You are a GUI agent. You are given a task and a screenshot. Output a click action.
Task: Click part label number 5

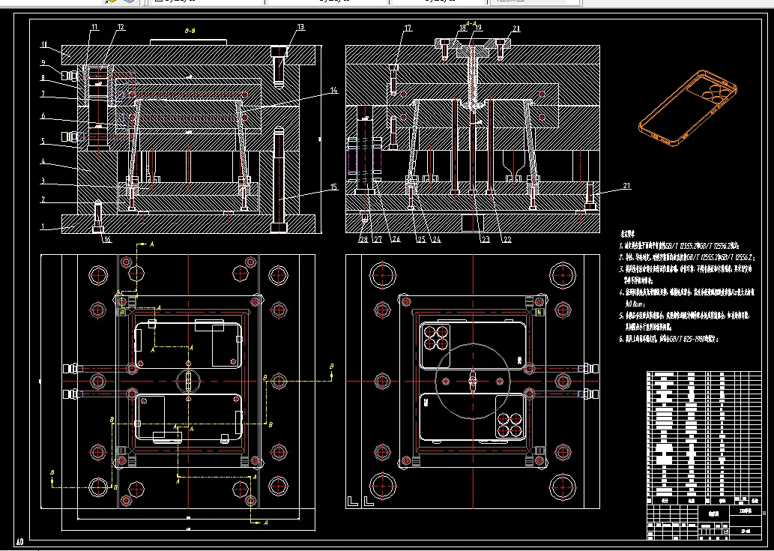pyautogui.click(x=43, y=141)
